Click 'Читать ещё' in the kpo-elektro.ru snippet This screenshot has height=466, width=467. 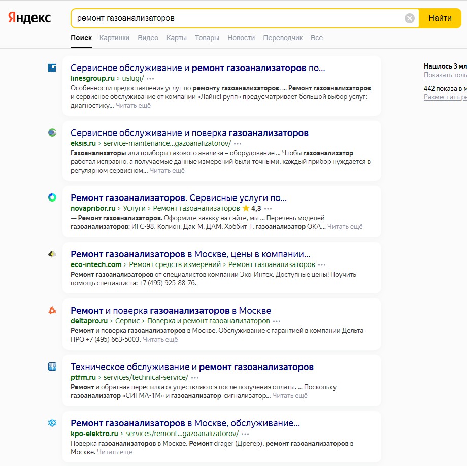115,452
